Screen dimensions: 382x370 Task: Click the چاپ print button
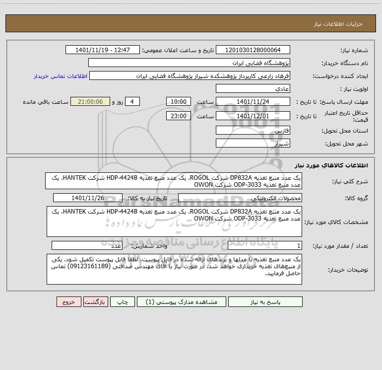pos(123,301)
